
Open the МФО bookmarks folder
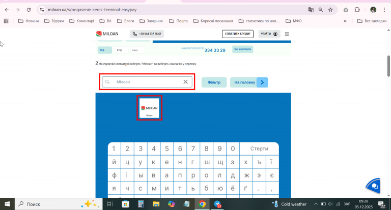point(293,21)
